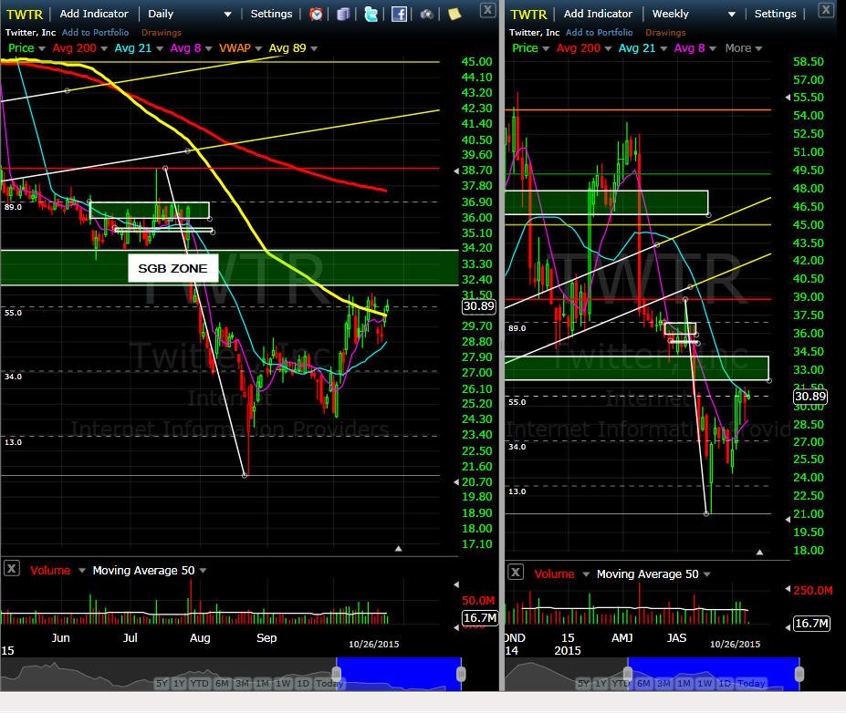This screenshot has height=713, width=846.
Task: Remove weekly Volume indicator with X box
Action: tap(516, 572)
